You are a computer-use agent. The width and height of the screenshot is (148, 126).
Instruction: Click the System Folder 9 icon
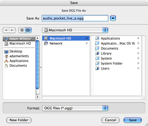coord(97,63)
